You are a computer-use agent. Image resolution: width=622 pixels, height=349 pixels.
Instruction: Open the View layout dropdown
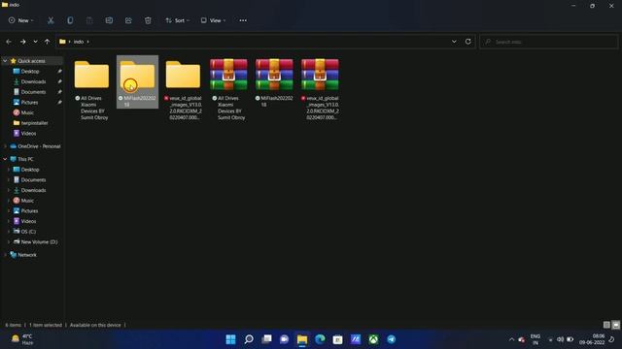213,20
